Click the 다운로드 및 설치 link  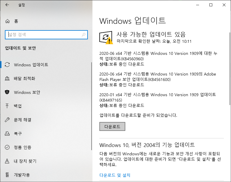point(115,175)
